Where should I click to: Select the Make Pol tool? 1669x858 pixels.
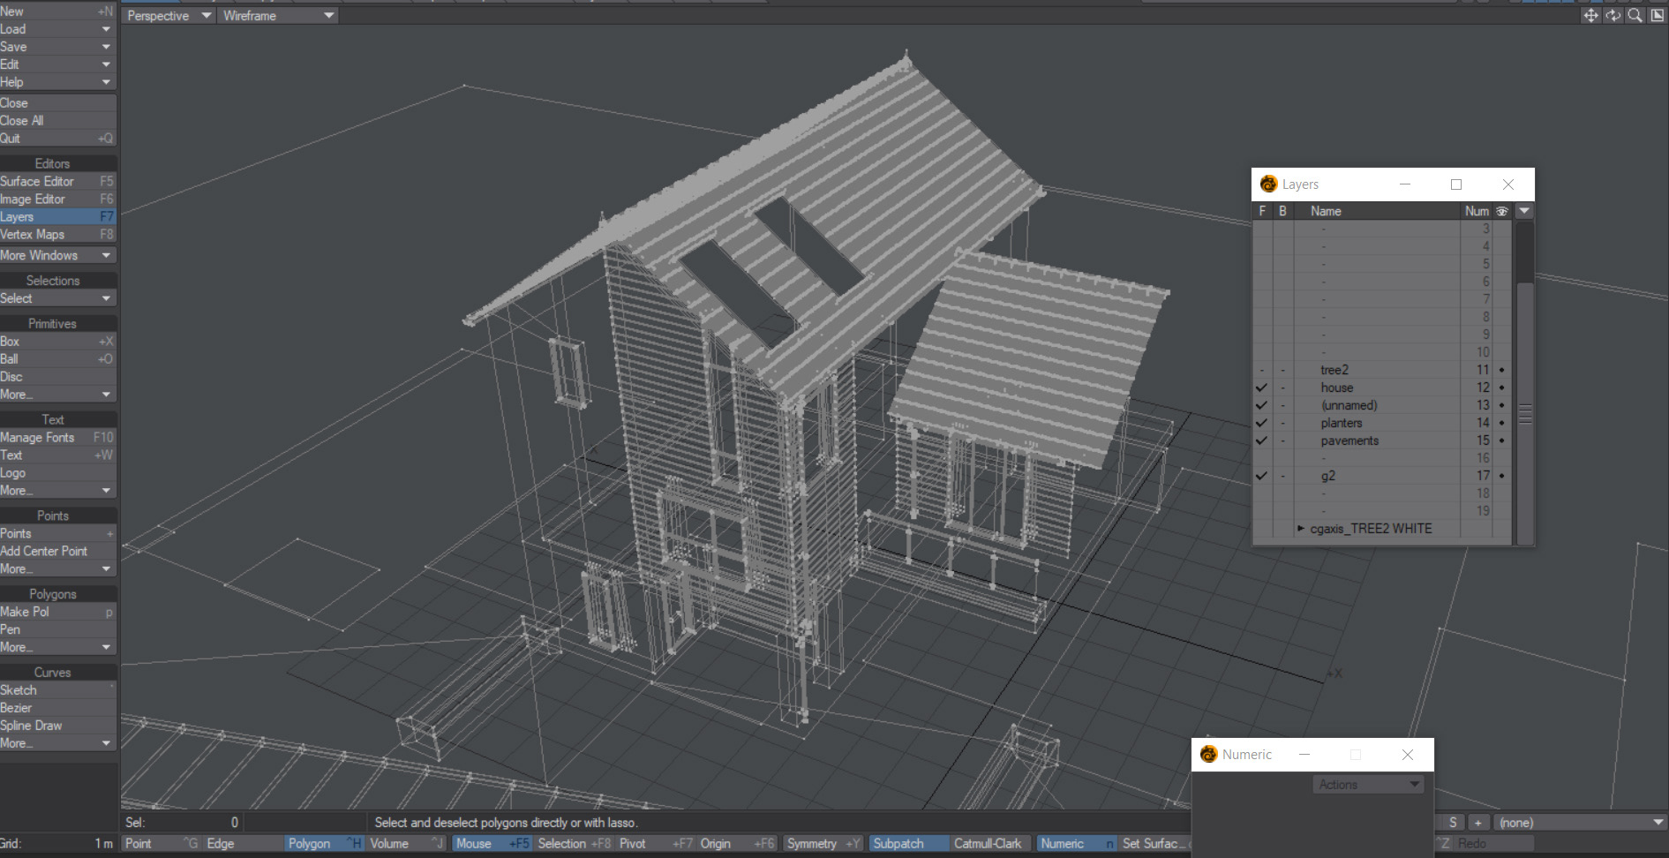pos(58,612)
